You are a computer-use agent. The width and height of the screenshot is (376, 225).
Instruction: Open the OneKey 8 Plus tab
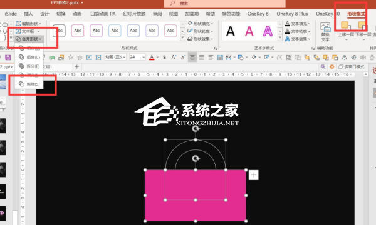(x=292, y=14)
